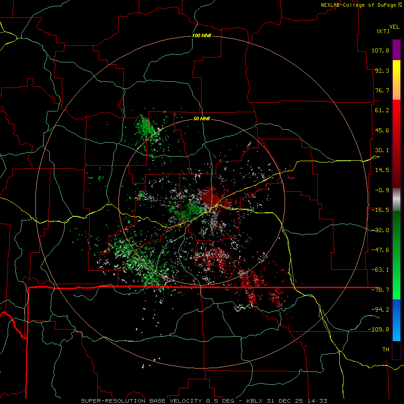Click the 61.2 scale value
Image resolution: width=404 pixels, height=404 pixels.
point(382,110)
